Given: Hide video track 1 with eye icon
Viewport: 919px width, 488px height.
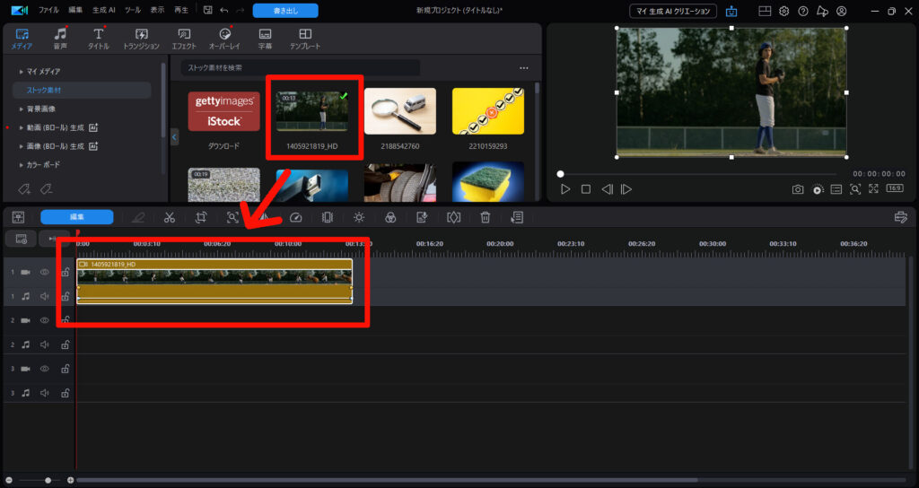Looking at the screenshot, I should 44,272.
